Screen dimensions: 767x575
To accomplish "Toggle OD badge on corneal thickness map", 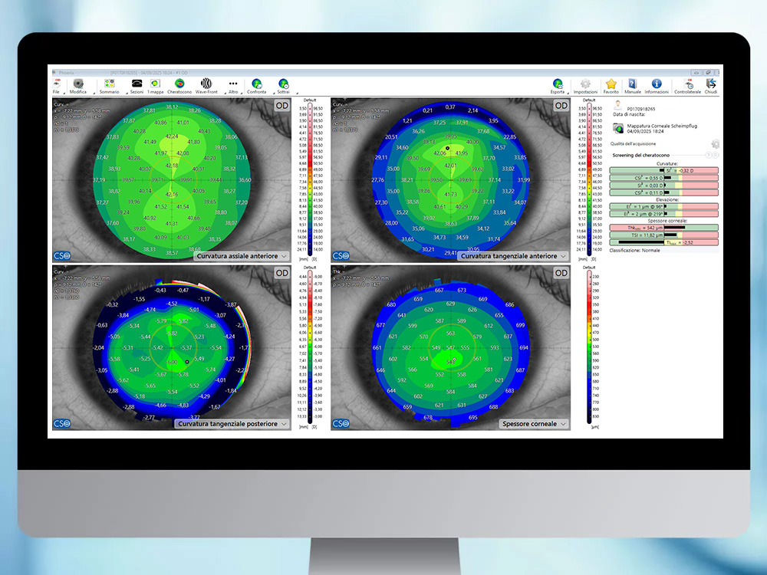I will 561,273.
